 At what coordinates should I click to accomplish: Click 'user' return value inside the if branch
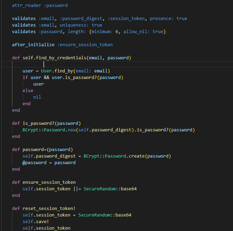39,84
